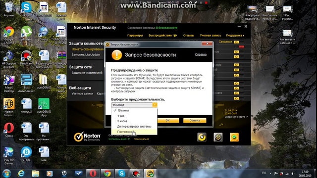
Task: Confirm with OK button in dialog
Action: (167, 121)
